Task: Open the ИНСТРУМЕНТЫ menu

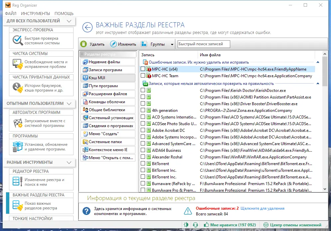Action: (x=35, y=14)
